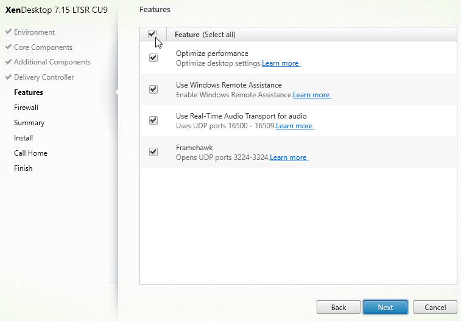Proceed with the Next button

coord(385,307)
